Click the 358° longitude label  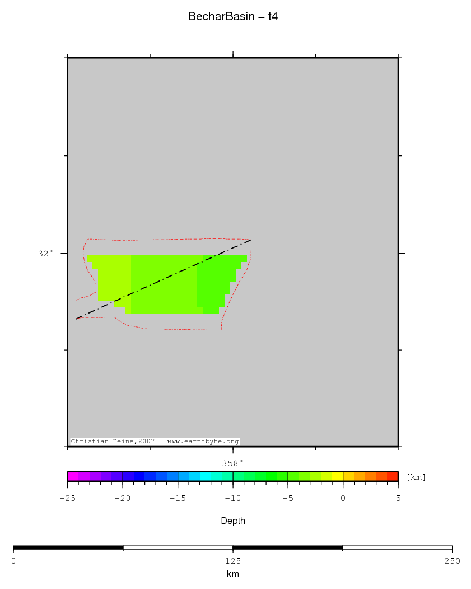(x=232, y=463)
